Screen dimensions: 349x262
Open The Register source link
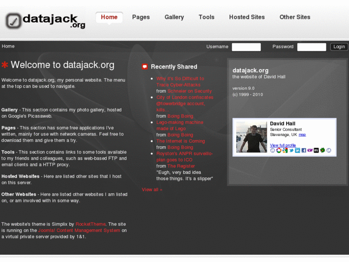coord(181,166)
